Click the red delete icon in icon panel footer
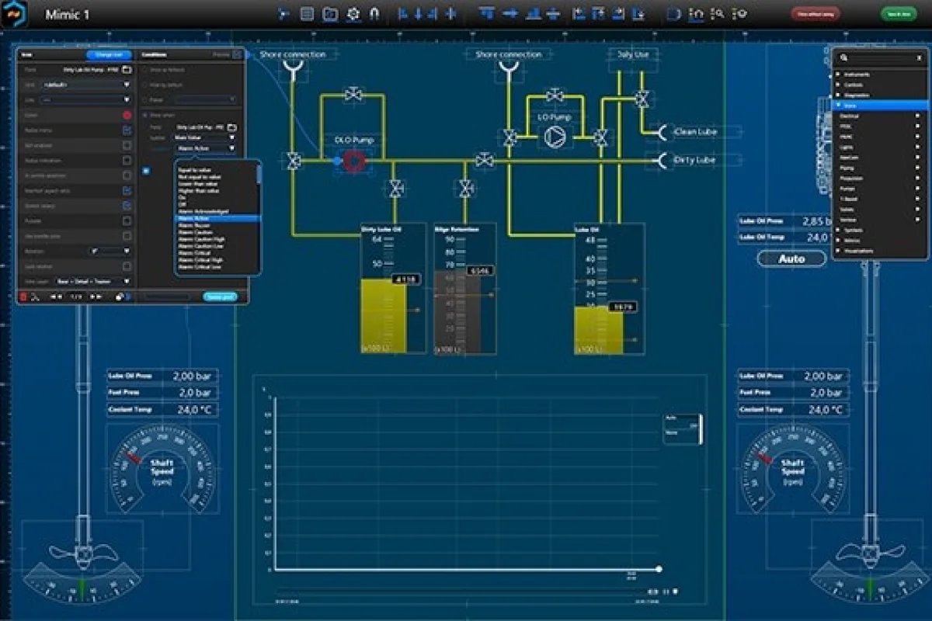This screenshot has height=621, width=932. (23, 297)
